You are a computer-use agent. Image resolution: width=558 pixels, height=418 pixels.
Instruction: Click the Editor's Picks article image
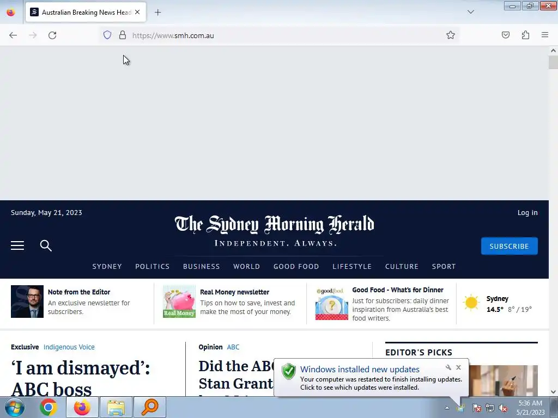click(x=503, y=380)
